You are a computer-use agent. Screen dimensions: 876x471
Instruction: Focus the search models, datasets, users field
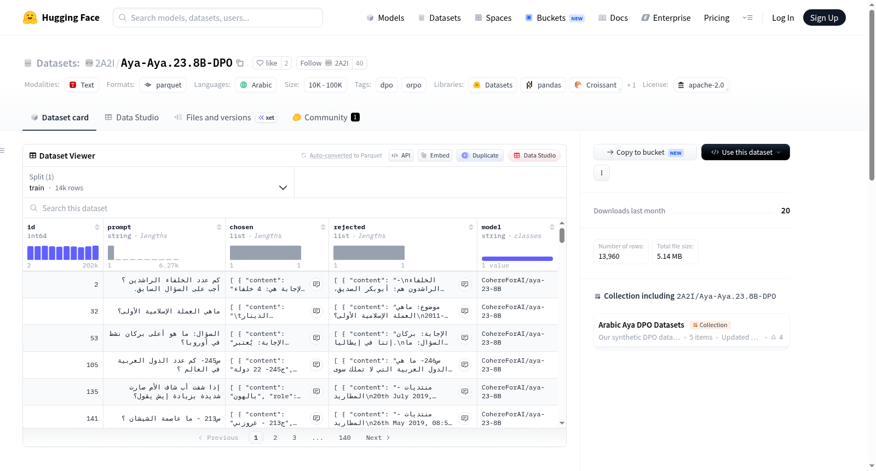point(218,18)
